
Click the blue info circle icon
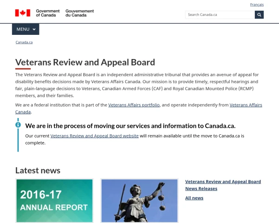pyautogui.click(x=18, y=125)
